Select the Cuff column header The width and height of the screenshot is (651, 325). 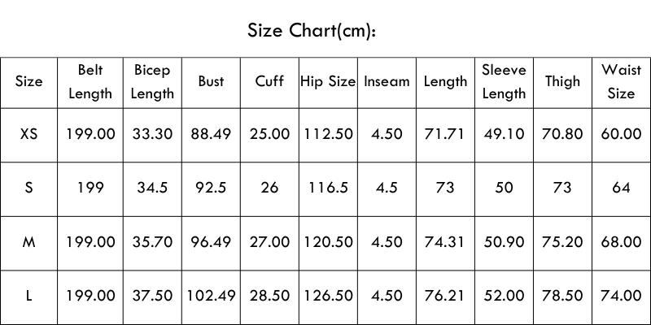[269, 81]
